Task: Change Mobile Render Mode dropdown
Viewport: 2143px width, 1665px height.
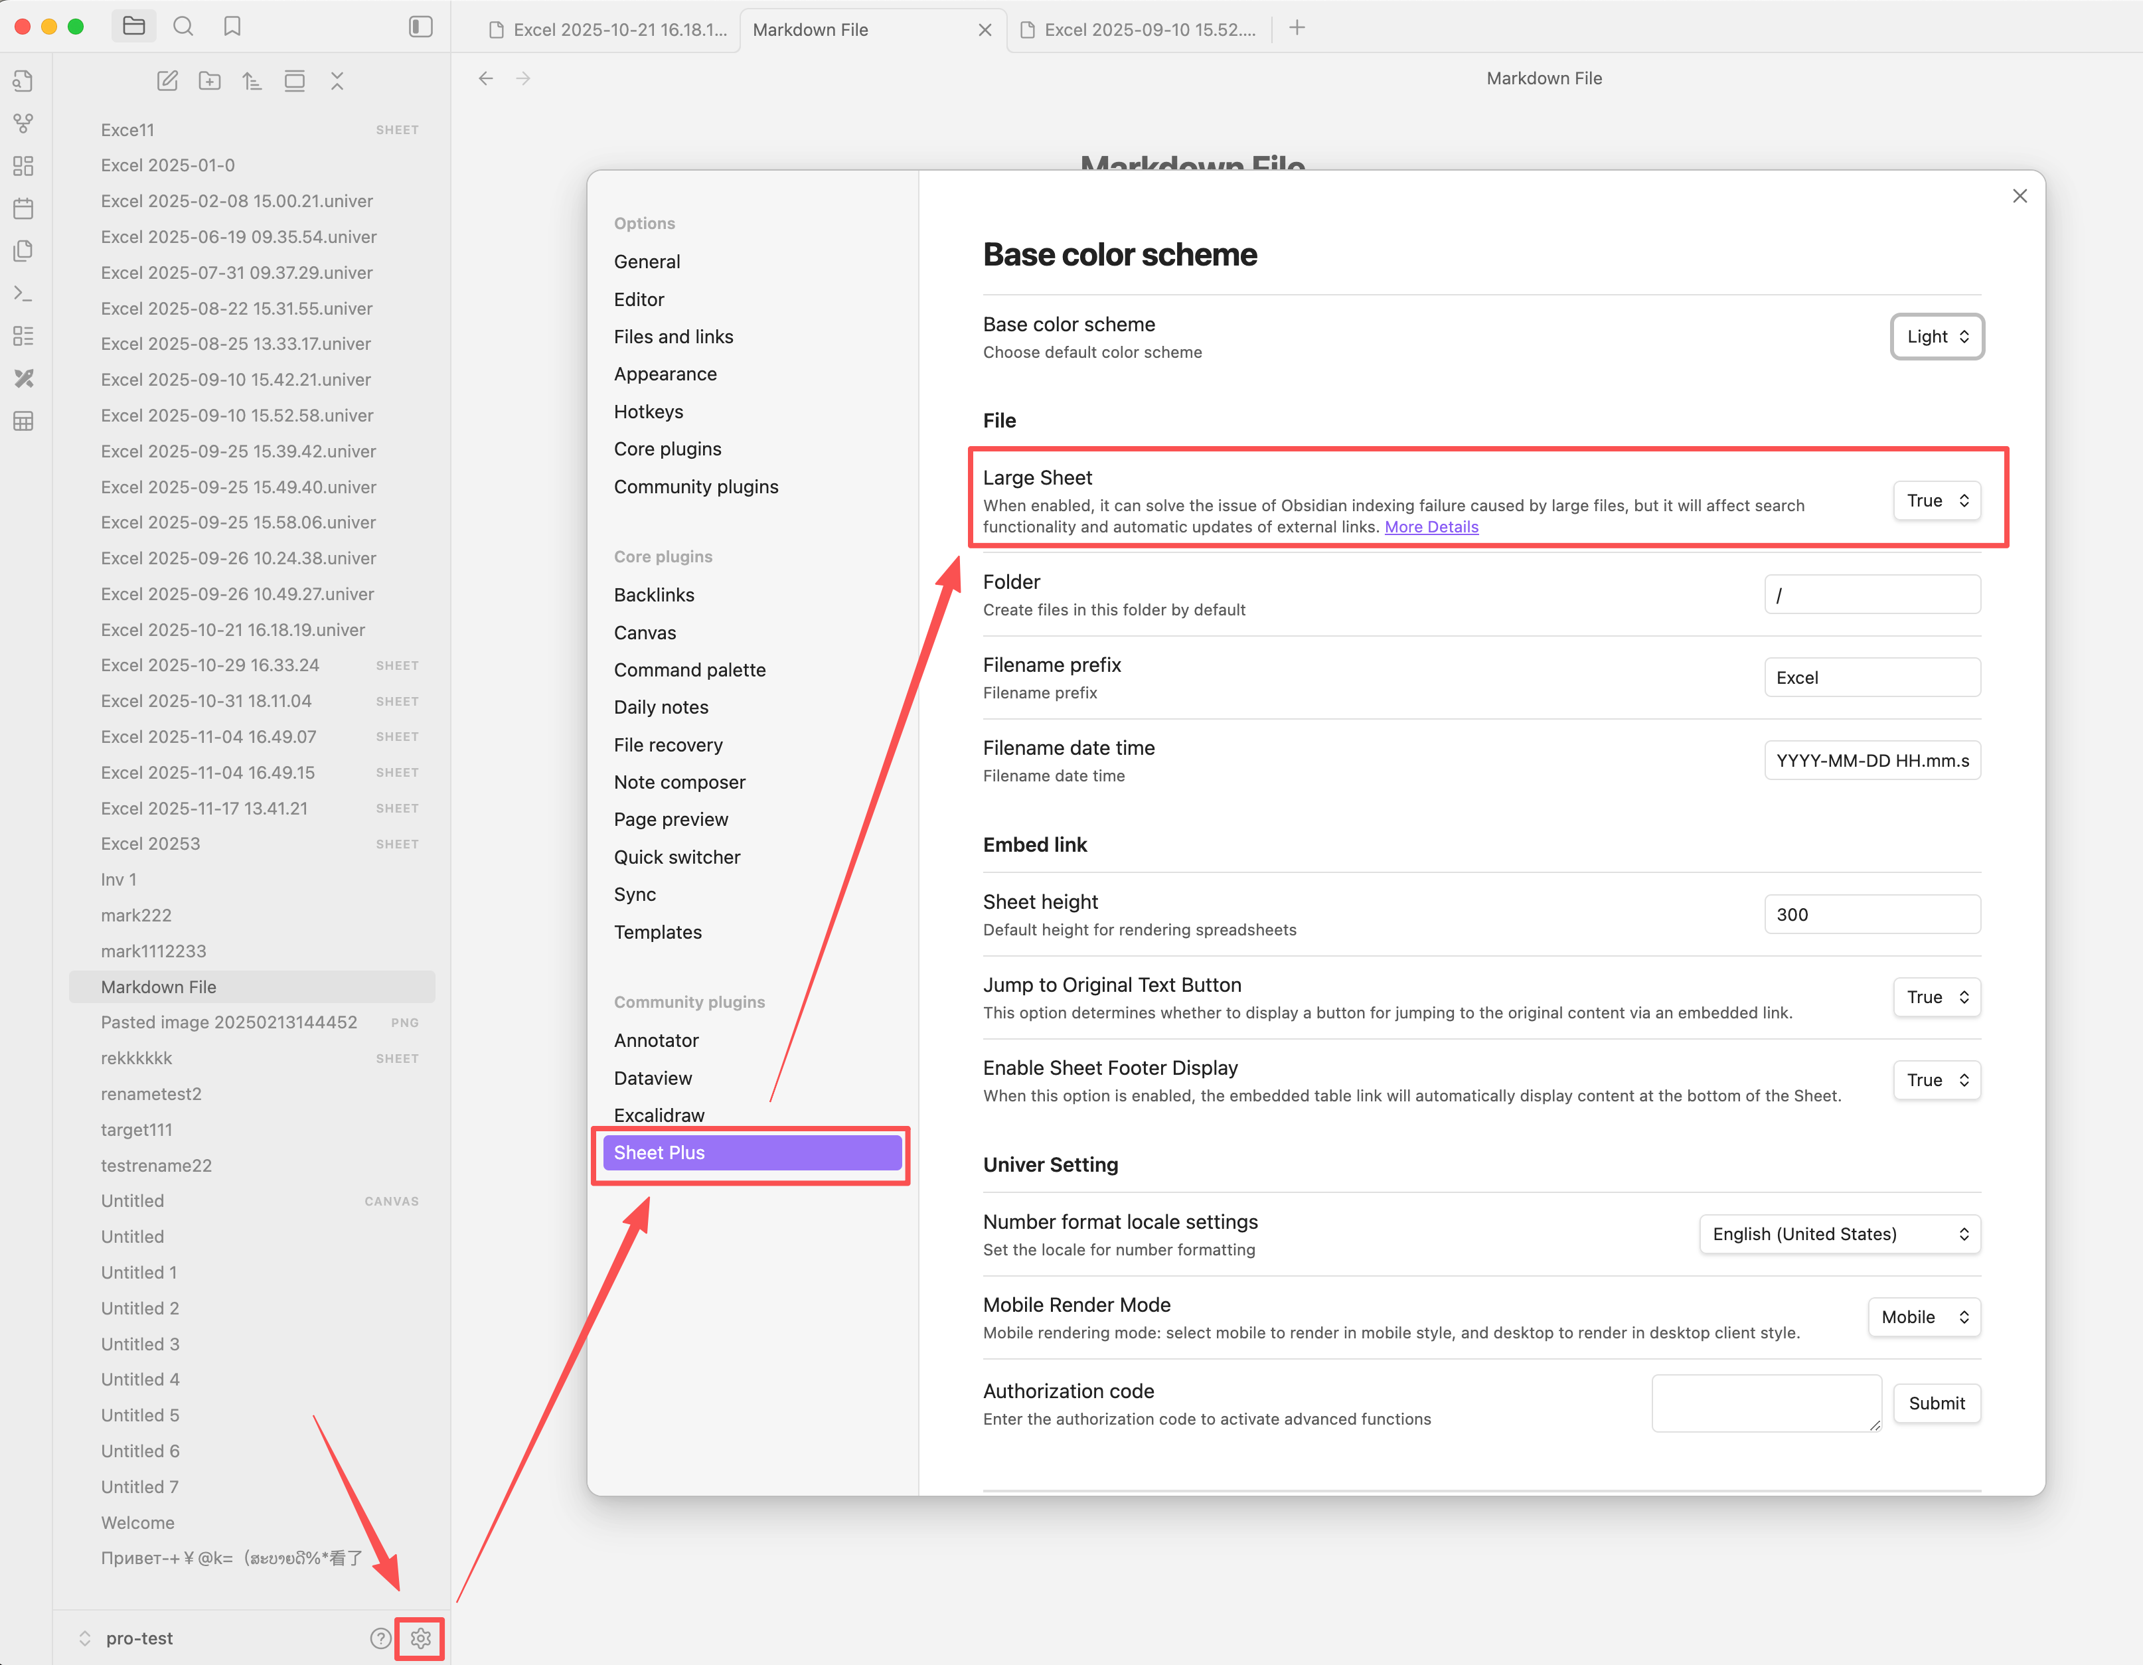Action: point(1923,1316)
